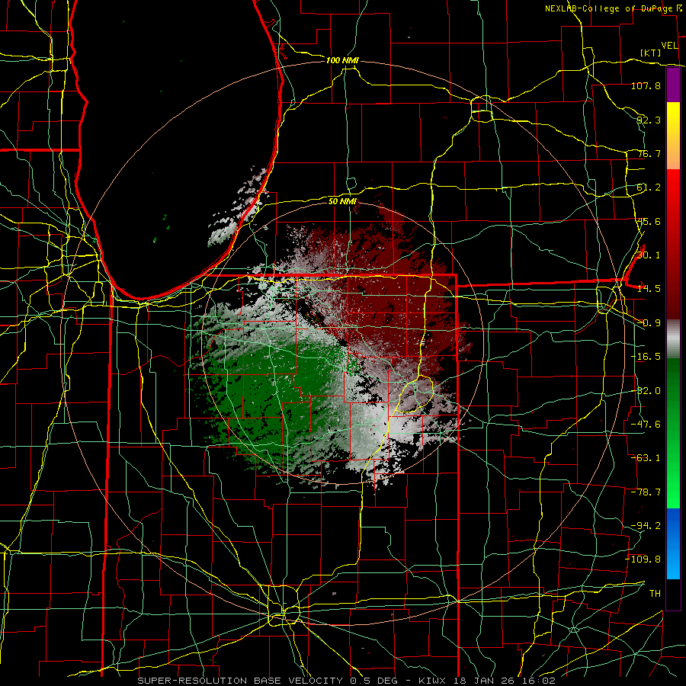Select the -0.9 legend value

[649, 323]
